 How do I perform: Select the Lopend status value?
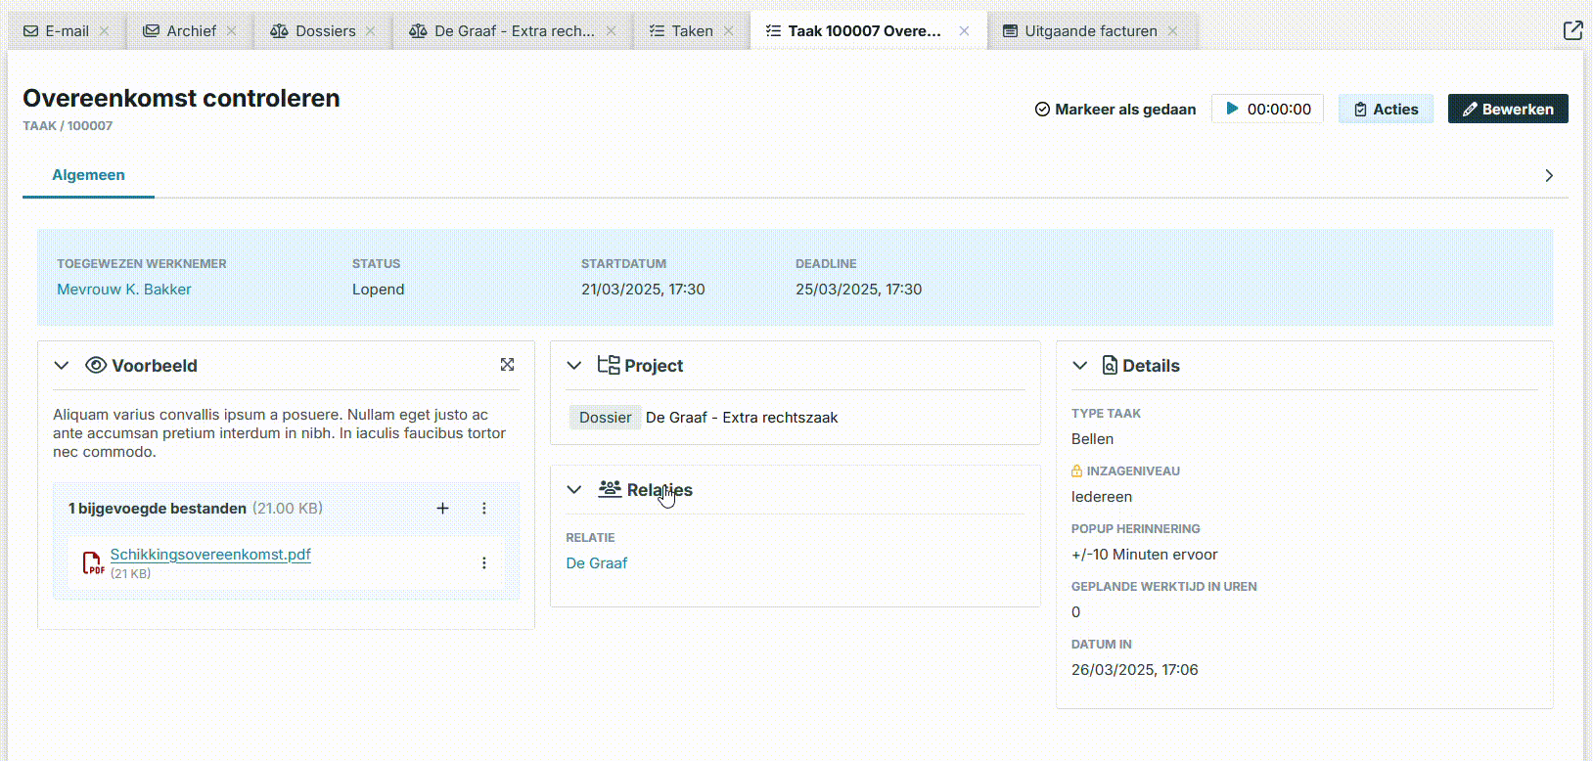(379, 290)
